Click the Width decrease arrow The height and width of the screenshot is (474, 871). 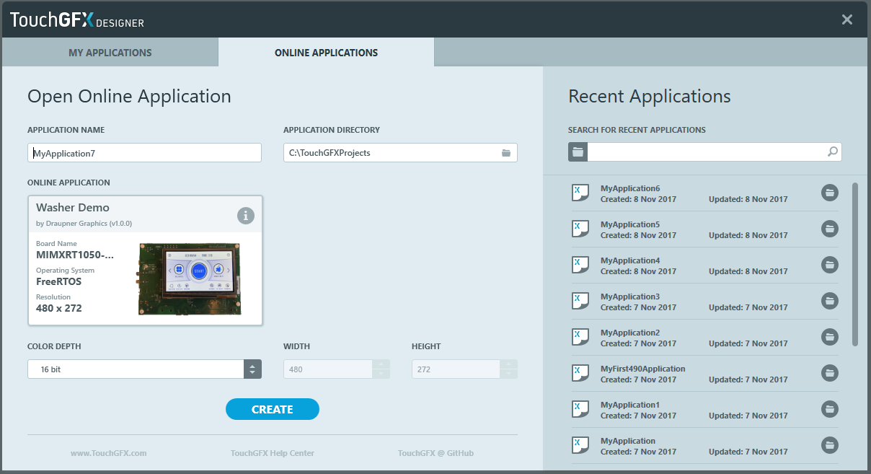(381, 374)
